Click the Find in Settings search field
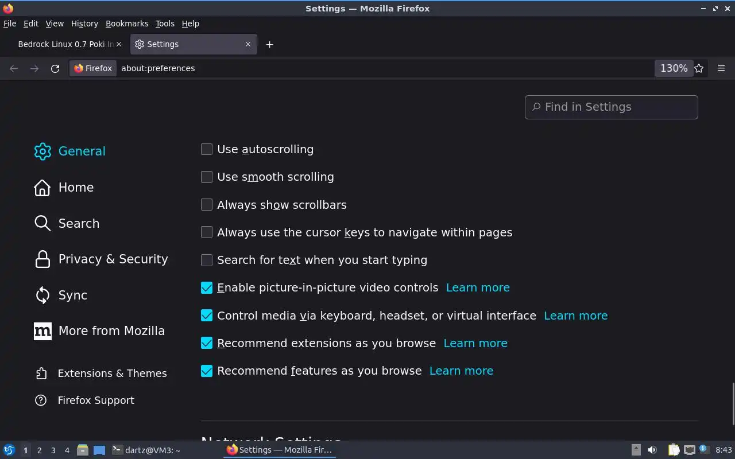 tap(611, 107)
